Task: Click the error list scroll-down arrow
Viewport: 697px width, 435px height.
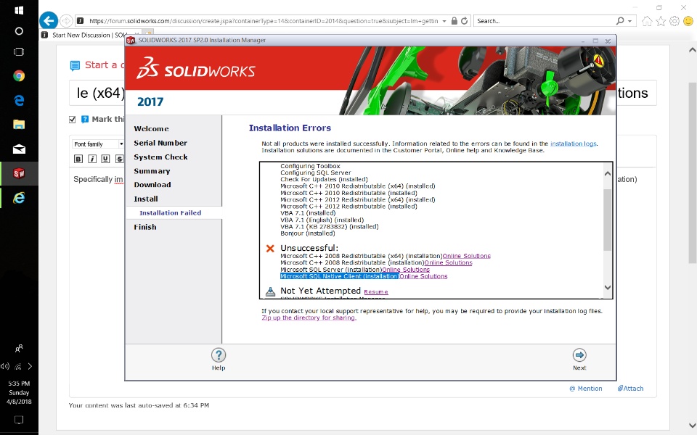Action: coord(607,287)
